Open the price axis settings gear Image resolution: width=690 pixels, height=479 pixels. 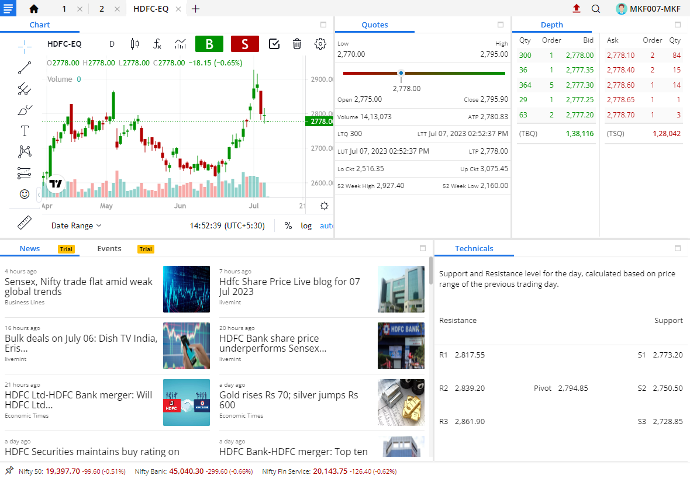(x=325, y=206)
